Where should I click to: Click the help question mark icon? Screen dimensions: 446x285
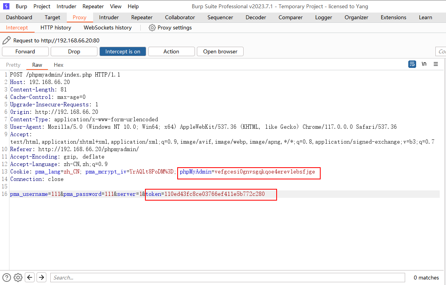tap(7, 278)
